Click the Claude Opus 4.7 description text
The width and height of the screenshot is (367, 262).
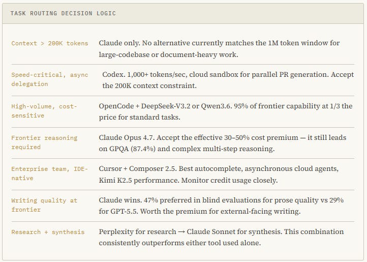pyautogui.click(x=222, y=143)
